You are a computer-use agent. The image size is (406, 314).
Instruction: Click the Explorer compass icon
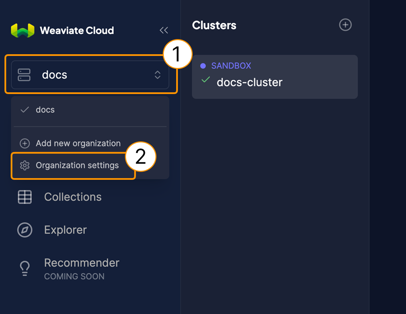point(25,230)
